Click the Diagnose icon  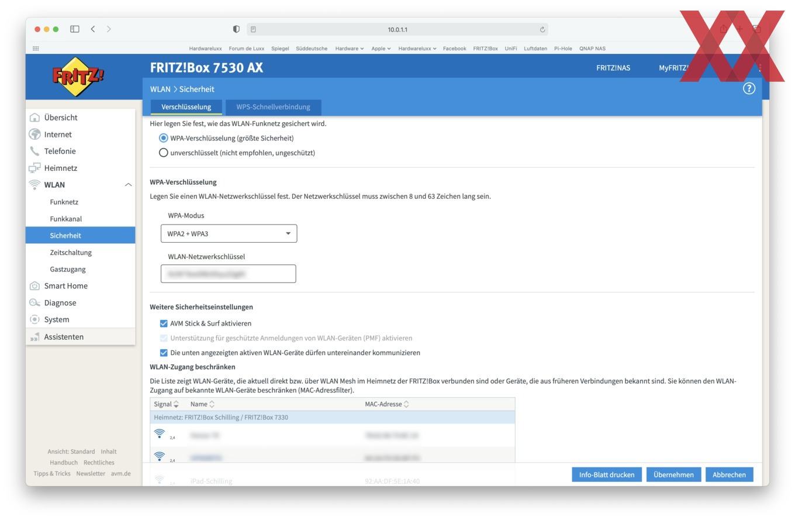34,303
